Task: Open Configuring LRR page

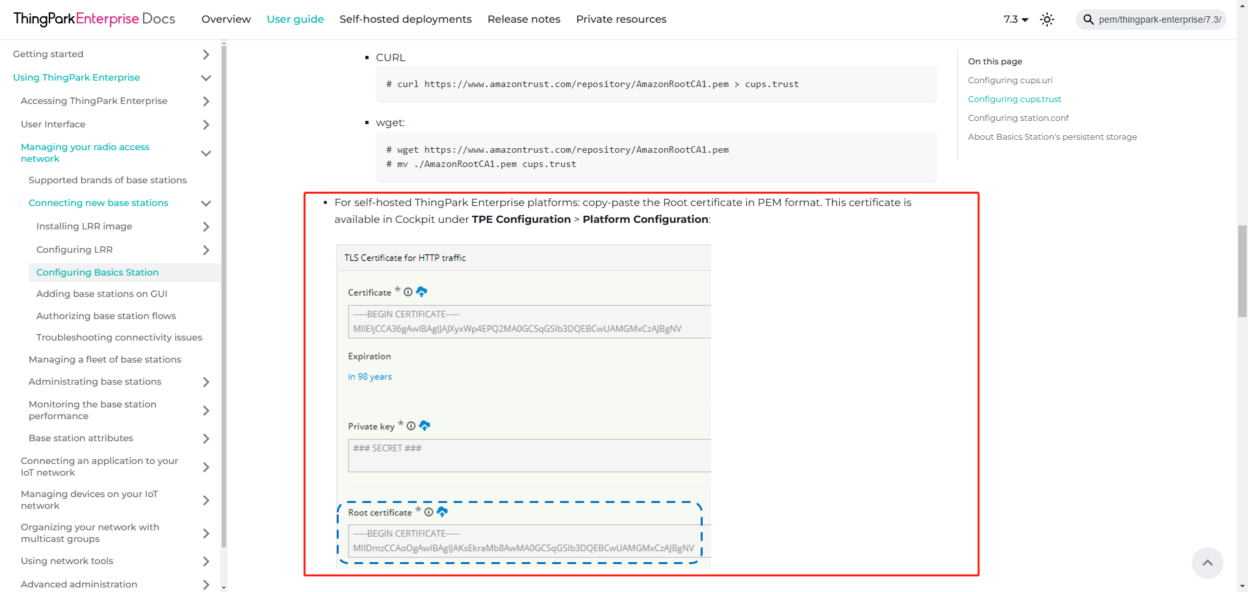Action: (x=75, y=250)
